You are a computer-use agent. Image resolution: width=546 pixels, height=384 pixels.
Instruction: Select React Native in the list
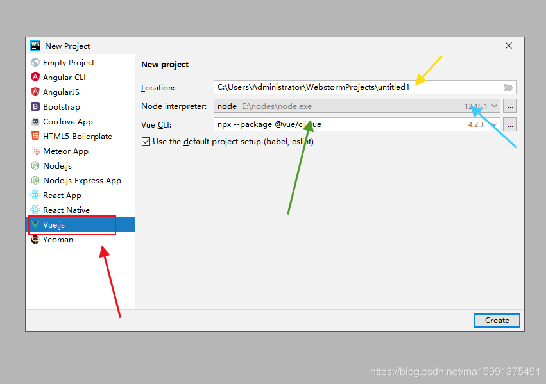[66, 210]
